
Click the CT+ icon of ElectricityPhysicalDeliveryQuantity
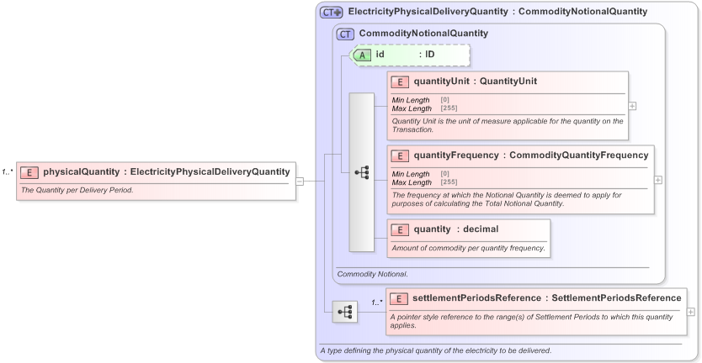[x=332, y=12]
